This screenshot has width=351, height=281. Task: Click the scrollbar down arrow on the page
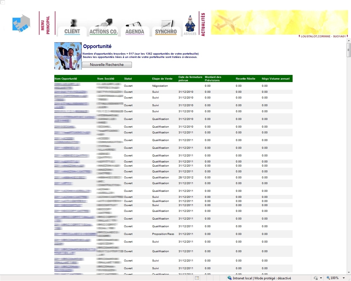point(349,272)
